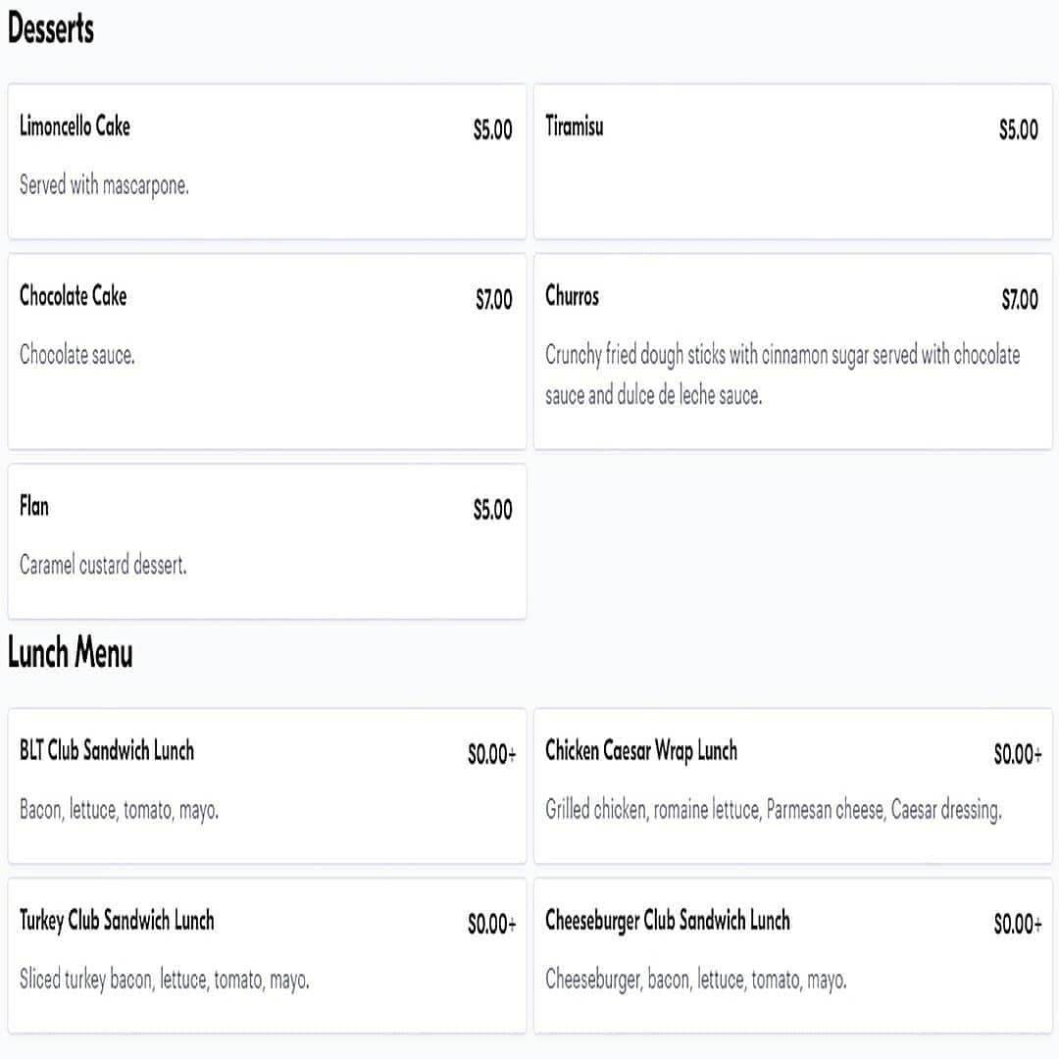Screen dimensions: 1059x1059
Task: Click the $5.00 price for Tiramisu
Action: point(1019,130)
